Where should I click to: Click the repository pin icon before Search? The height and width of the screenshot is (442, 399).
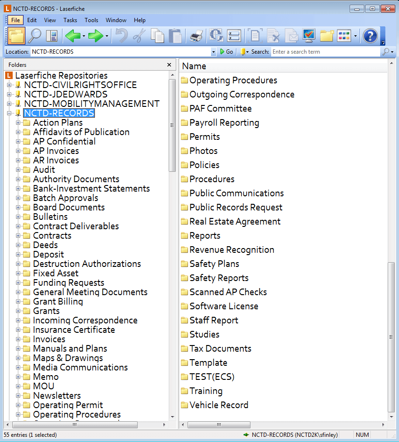click(243, 52)
